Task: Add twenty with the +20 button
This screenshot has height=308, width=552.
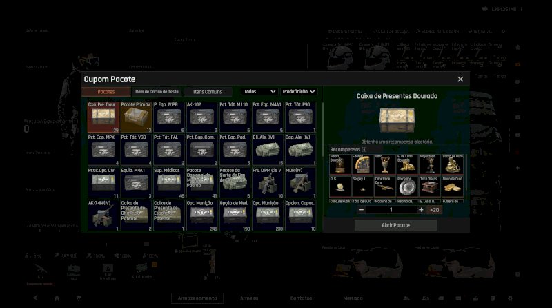Action: 434,209
